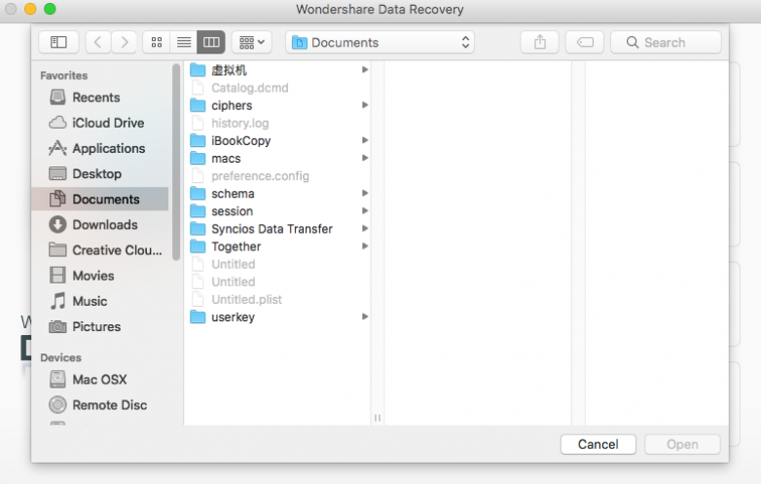The height and width of the screenshot is (484, 761).
Task: Click the Pictures camera icon
Action: (57, 326)
